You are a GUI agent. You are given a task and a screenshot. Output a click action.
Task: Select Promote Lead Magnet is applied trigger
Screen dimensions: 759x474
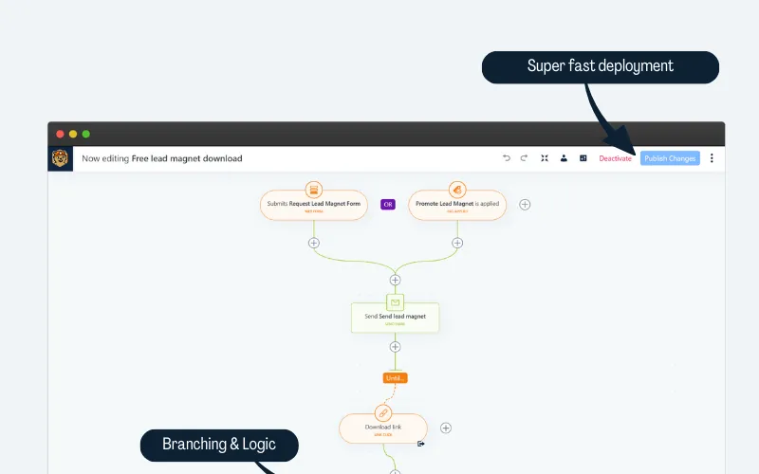tap(457, 206)
